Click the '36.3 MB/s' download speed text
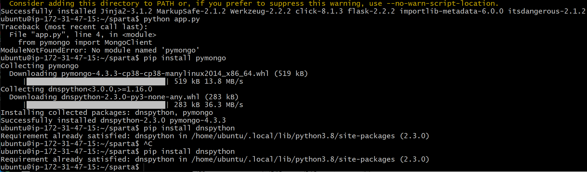The width and height of the screenshot is (587, 172). click(224, 105)
